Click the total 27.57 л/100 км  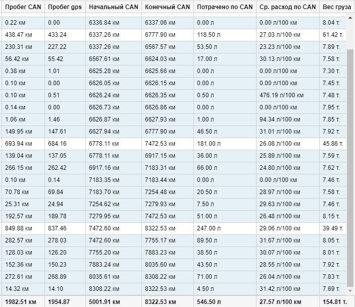pos(280,302)
